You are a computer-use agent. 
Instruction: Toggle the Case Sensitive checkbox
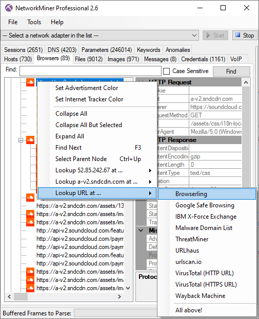167,71
